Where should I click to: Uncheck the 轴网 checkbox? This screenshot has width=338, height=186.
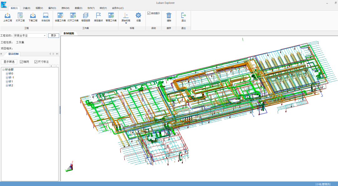21,62
